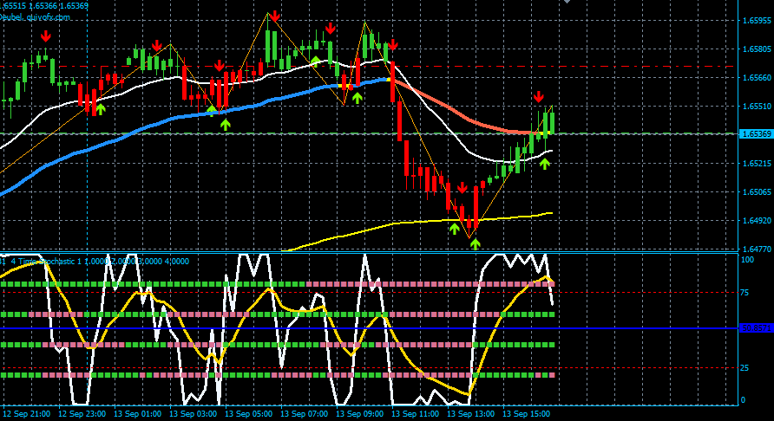Click the 13 Sep 13:00 time label
Viewport: 774px width, 421px height.
pyautogui.click(x=470, y=413)
